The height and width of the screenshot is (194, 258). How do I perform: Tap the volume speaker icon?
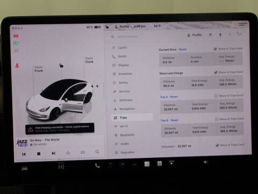(205, 162)
